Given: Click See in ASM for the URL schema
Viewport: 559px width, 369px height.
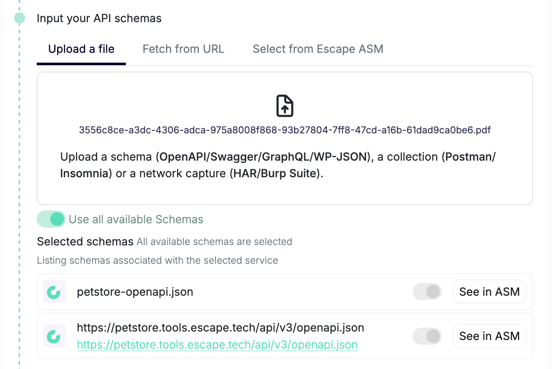Looking at the screenshot, I should click(x=489, y=336).
